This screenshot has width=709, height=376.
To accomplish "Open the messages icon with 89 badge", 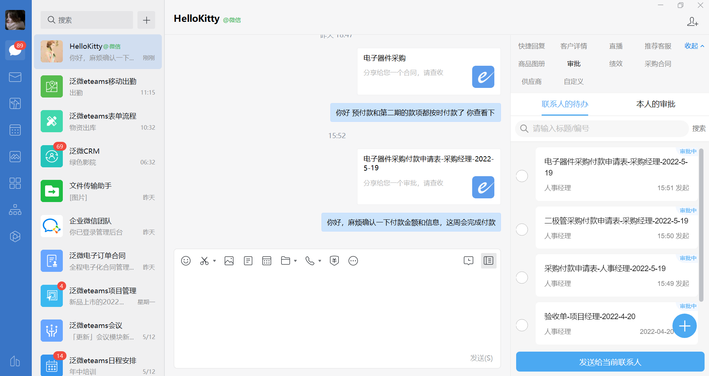I will click(15, 50).
